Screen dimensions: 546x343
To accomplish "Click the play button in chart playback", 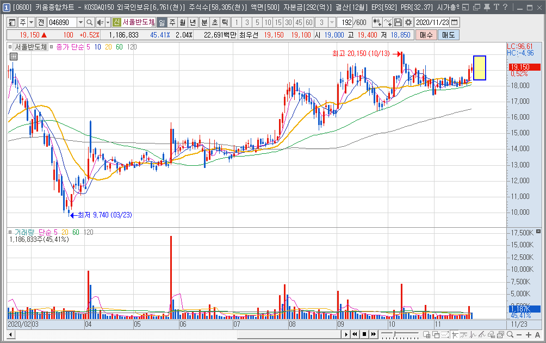I will pyautogui.click(x=346, y=335).
